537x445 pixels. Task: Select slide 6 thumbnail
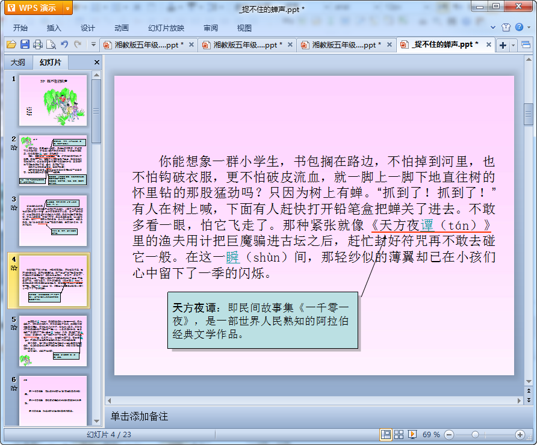pos(53,401)
